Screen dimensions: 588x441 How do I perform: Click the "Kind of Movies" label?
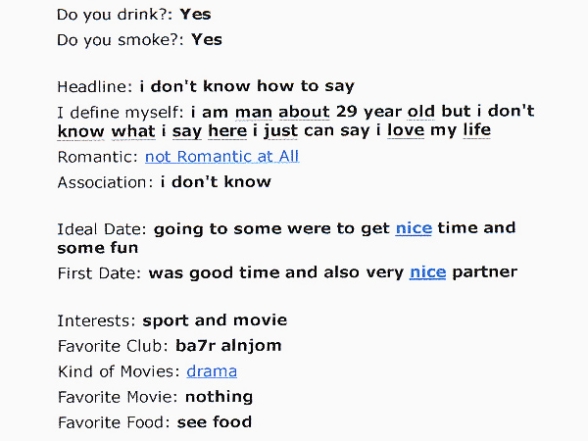tap(119, 371)
